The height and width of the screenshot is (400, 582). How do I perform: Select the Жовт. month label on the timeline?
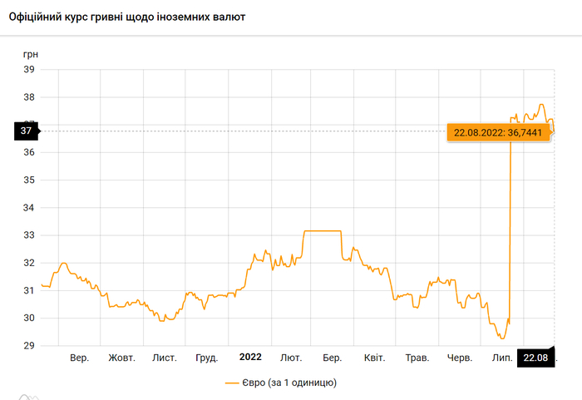point(121,358)
